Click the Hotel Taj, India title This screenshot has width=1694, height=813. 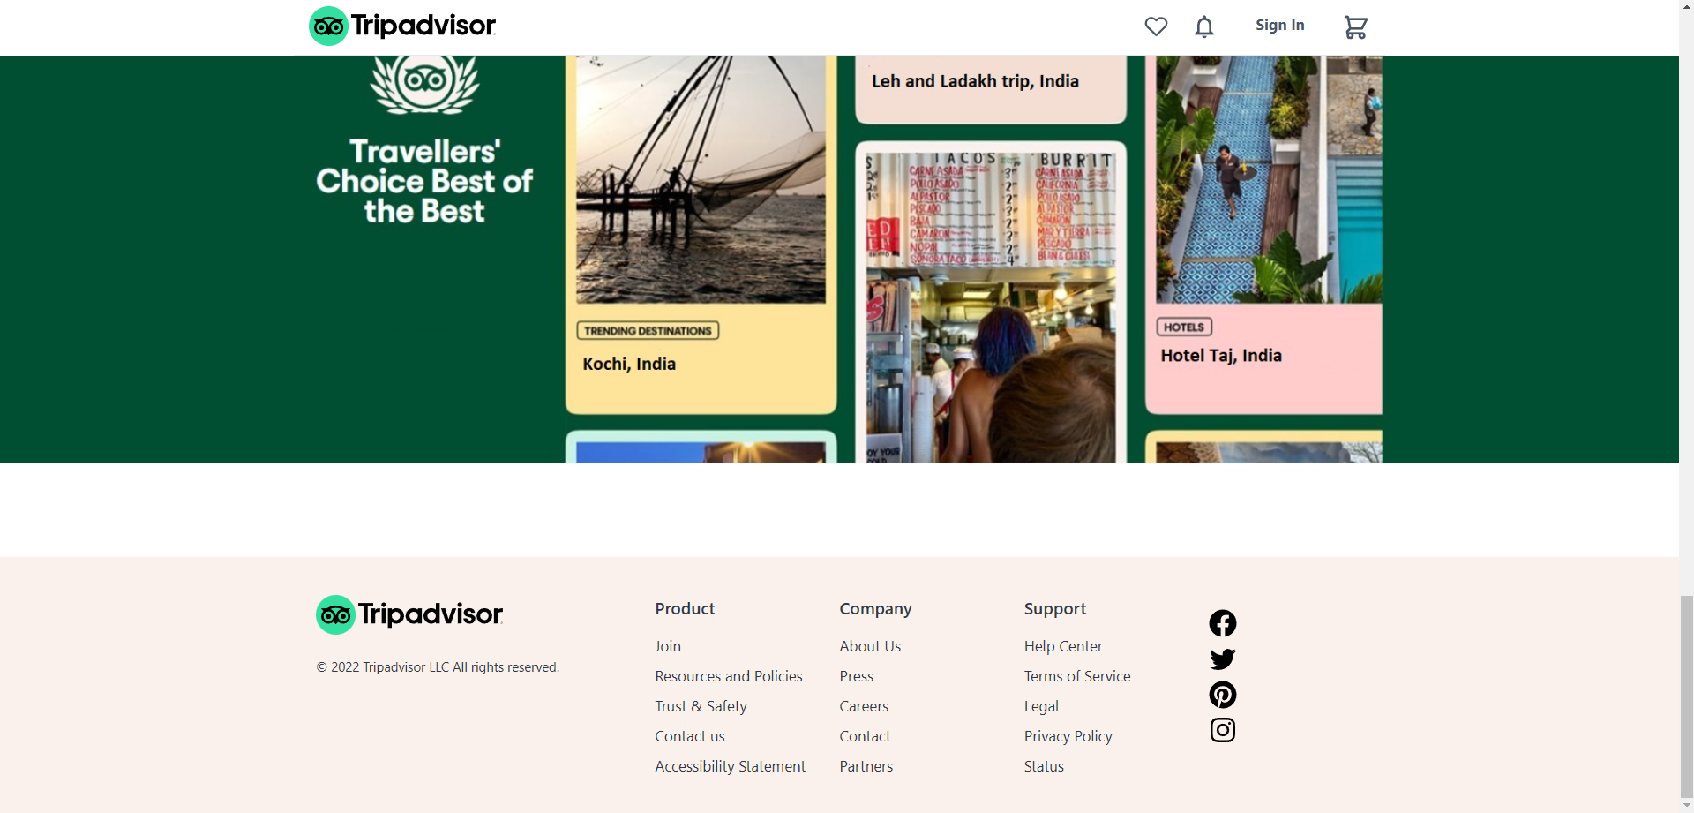(x=1221, y=355)
